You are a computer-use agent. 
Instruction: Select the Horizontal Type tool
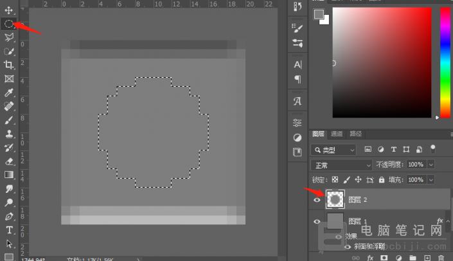[x=8, y=230]
